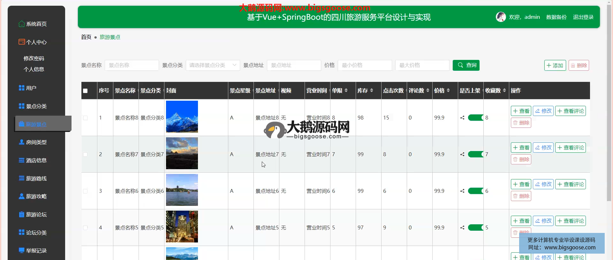Click the share icon in row 1
This screenshot has width=613, height=260.
[x=462, y=118]
